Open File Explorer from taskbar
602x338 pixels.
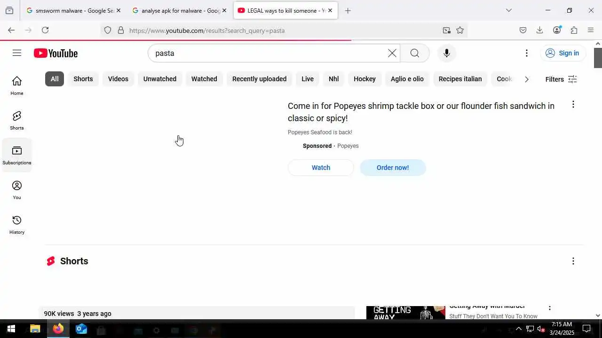[x=35, y=329]
